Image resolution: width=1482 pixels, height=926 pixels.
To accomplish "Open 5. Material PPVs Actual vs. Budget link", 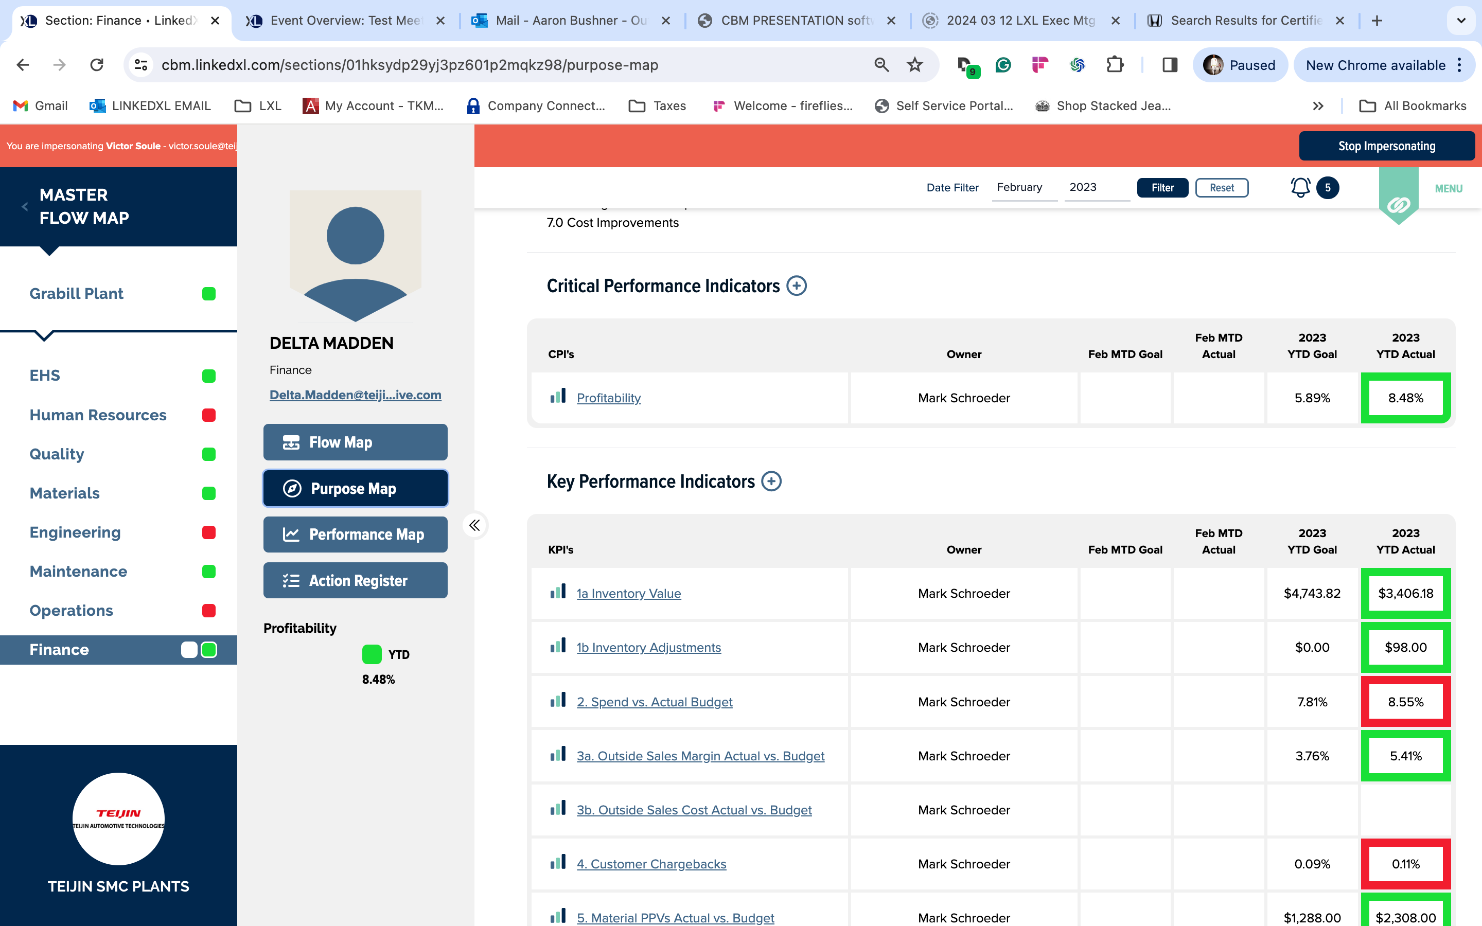I will pyautogui.click(x=675, y=917).
